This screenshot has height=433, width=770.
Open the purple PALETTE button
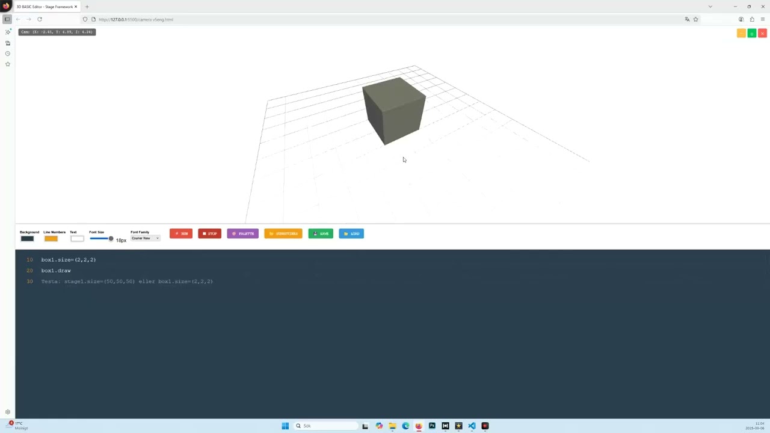coord(243,233)
